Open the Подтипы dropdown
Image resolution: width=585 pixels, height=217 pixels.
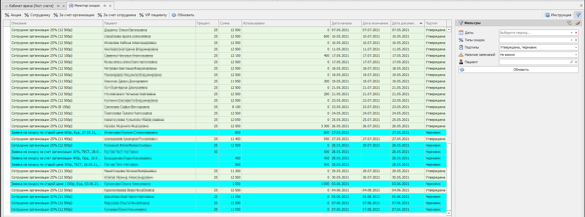pos(576,47)
